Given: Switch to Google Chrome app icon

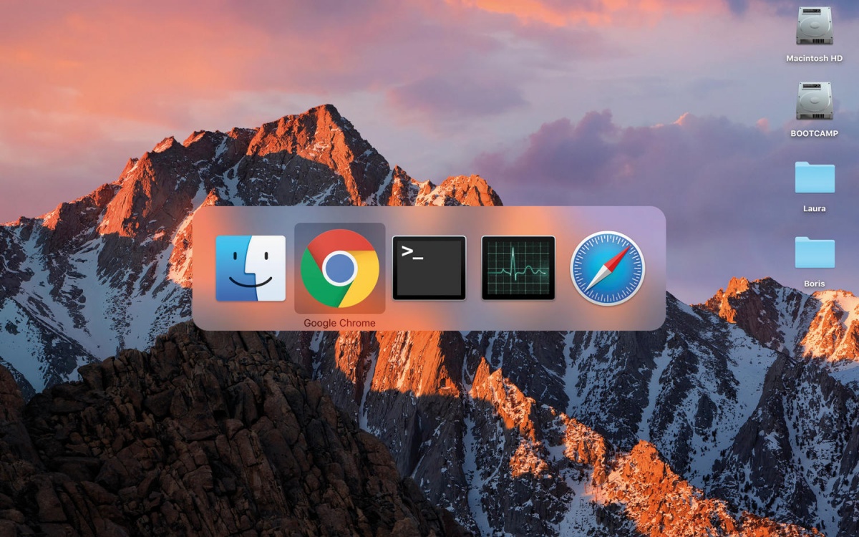Looking at the screenshot, I should [x=340, y=268].
